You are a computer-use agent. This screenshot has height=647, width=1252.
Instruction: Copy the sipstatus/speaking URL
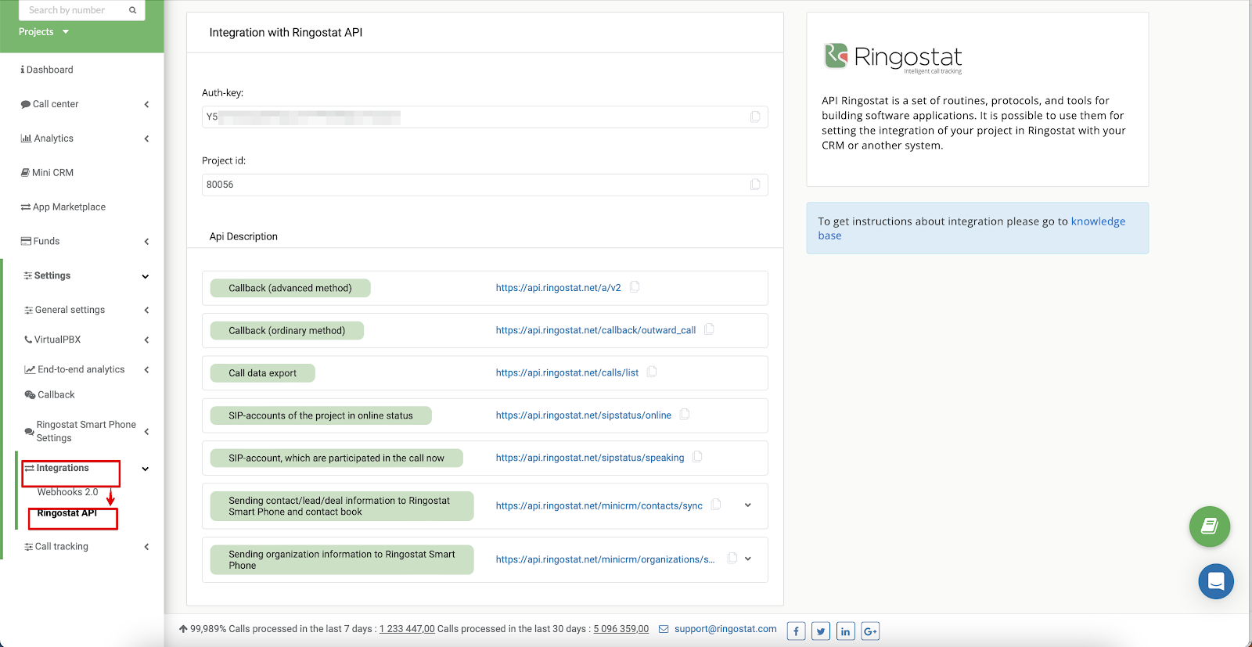click(697, 457)
